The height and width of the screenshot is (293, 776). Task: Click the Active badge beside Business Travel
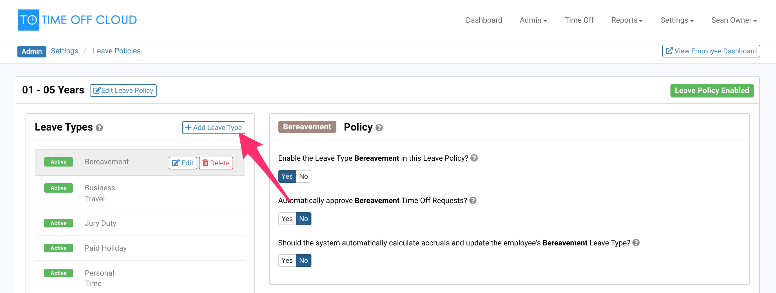59,188
